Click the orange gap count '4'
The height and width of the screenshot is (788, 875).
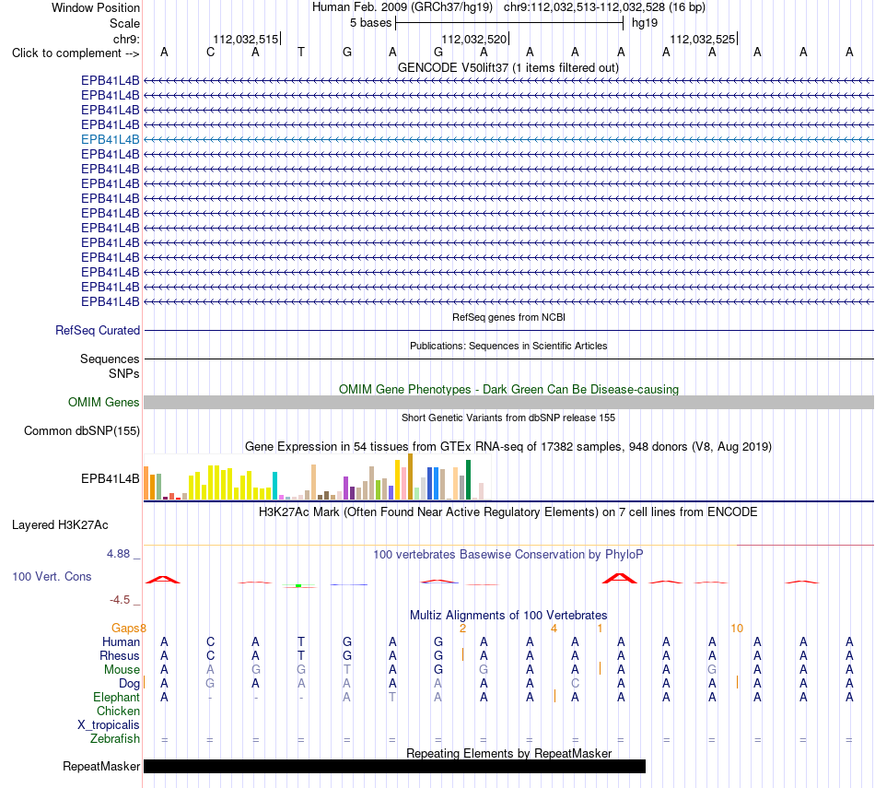(554, 629)
